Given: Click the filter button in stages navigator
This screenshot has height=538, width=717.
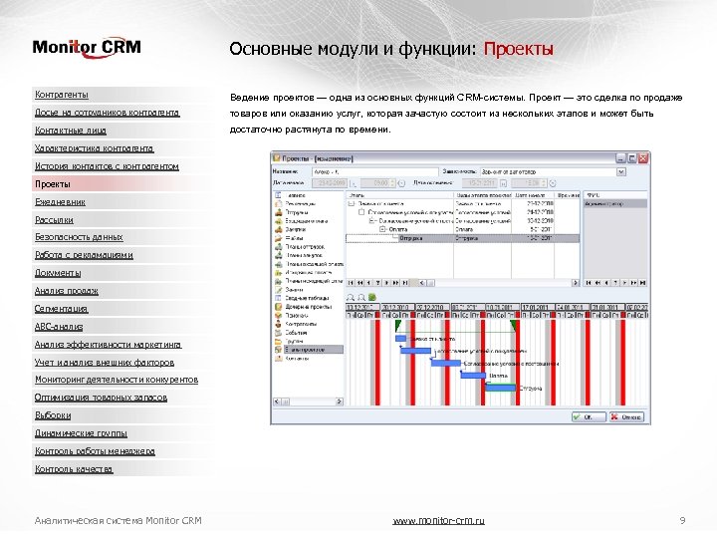Looking at the screenshot, I should pyautogui.click(x=377, y=283).
